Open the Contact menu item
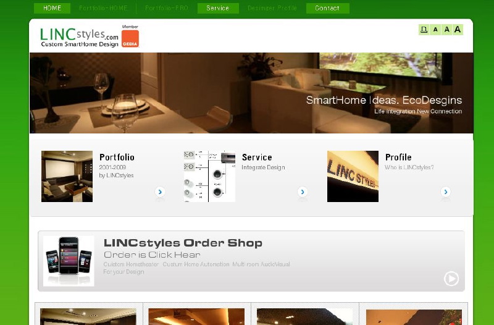This screenshot has height=325, width=494. coord(328,8)
